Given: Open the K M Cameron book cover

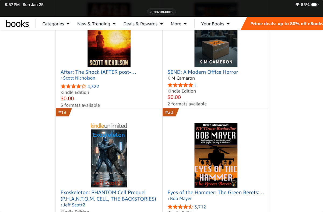Looking at the screenshot, I should coord(216,48).
